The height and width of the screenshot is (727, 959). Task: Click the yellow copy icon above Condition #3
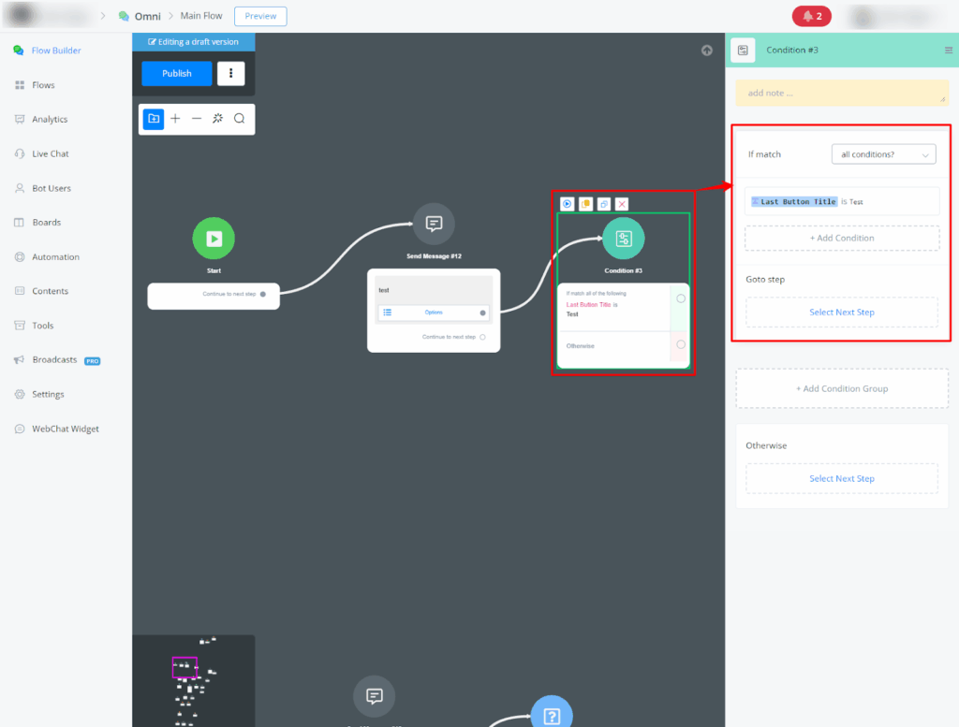click(585, 204)
